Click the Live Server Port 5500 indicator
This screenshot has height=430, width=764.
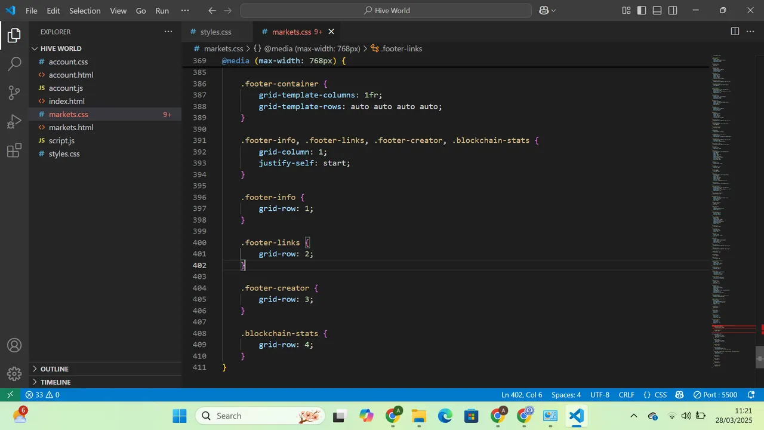coord(715,395)
